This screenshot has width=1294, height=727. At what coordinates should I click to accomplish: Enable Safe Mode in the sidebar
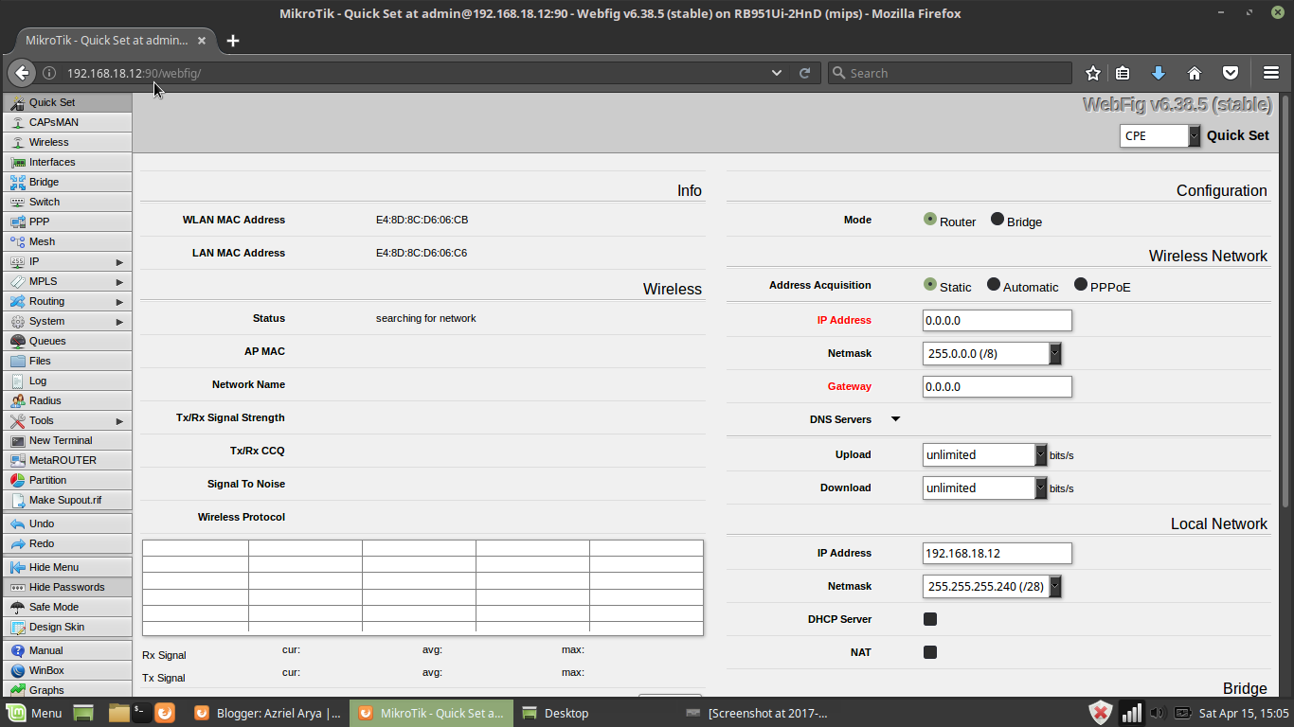tap(66, 607)
